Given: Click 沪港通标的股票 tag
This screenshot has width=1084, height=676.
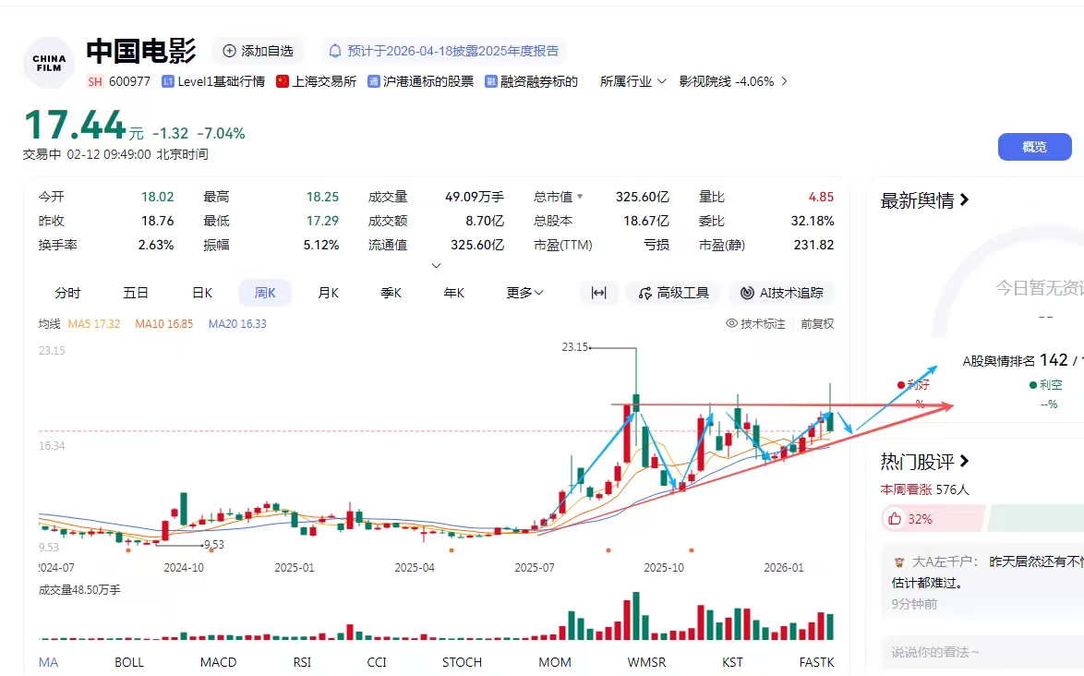Looking at the screenshot, I should click(x=428, y=81).
